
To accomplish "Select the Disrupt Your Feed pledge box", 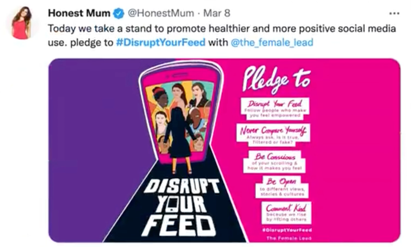I will point(275,108).
